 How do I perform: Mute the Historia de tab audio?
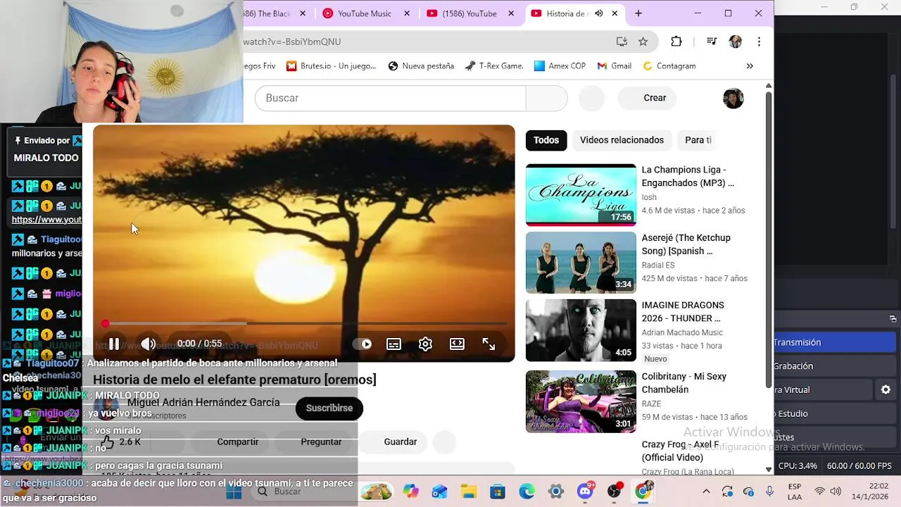598,13
